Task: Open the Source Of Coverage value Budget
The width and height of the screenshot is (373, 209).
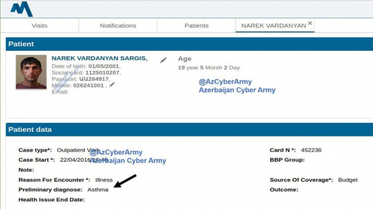Action: click(348, 180)
